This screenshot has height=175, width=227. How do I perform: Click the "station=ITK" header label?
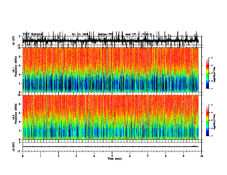tap(106, 34)
